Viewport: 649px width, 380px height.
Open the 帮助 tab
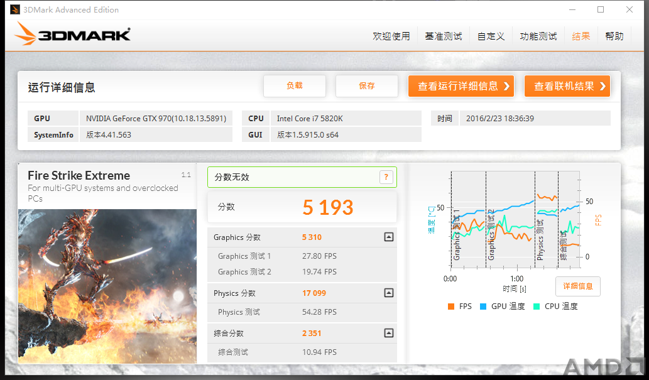tap(614, 36)
